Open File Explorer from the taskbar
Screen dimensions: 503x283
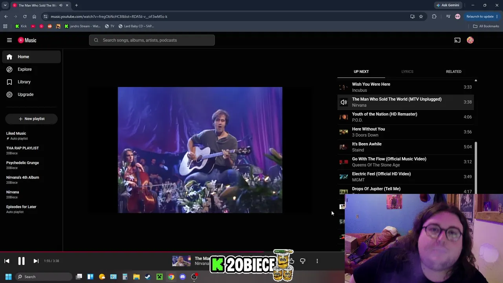(x=136, y=277)
